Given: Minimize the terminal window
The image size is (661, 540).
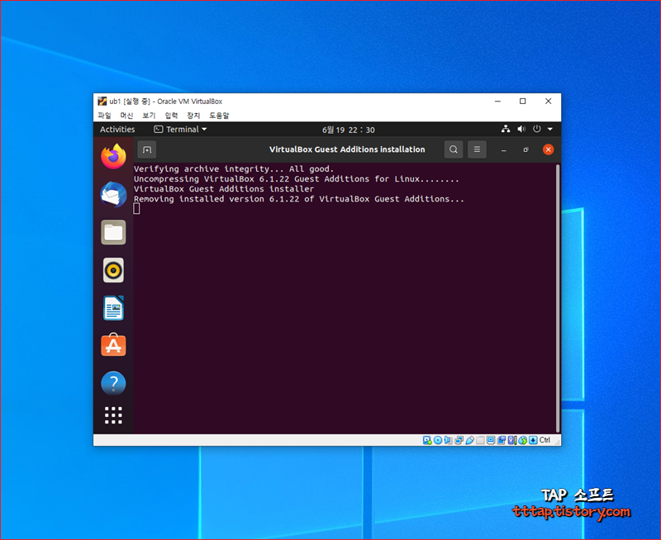Looking at the screenshot, I should click(504, 149).
